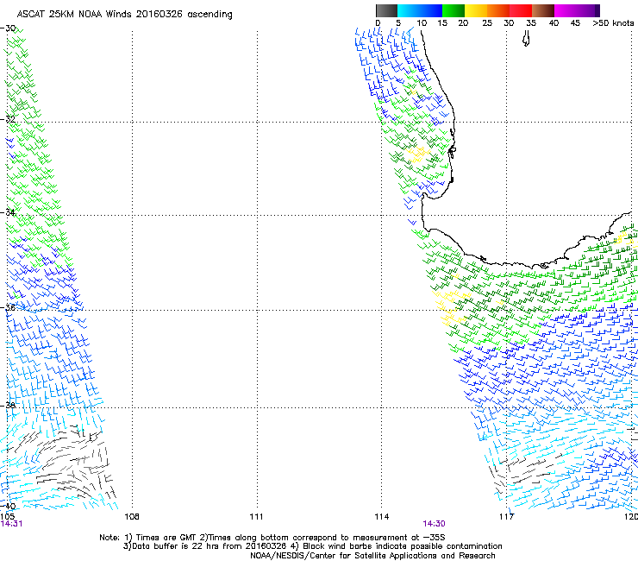Image resolution: width=638 pixels, height=561 pixels.
Task: Click the '>50 knots' legend label
Action: (x=613, y=23)
